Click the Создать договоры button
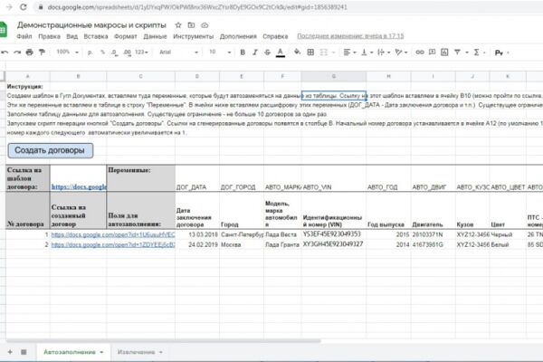Screen dimensions: 543x362 [x=50, y=150]
